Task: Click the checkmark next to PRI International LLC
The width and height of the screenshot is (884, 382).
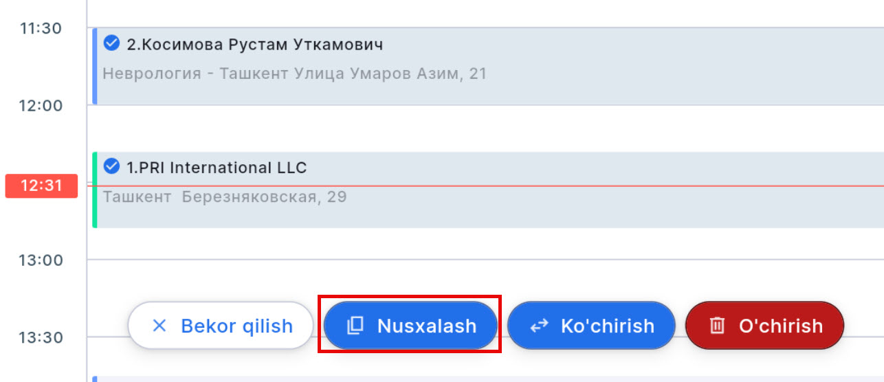Action: coord(111,167)
